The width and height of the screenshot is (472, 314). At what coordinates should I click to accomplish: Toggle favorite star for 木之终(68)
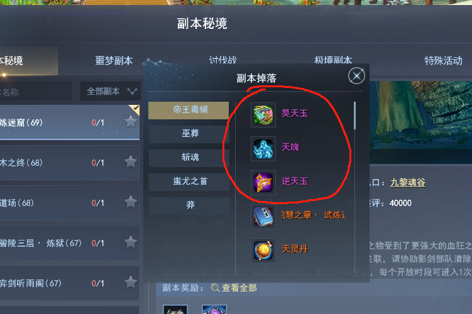tap(131, 161)
